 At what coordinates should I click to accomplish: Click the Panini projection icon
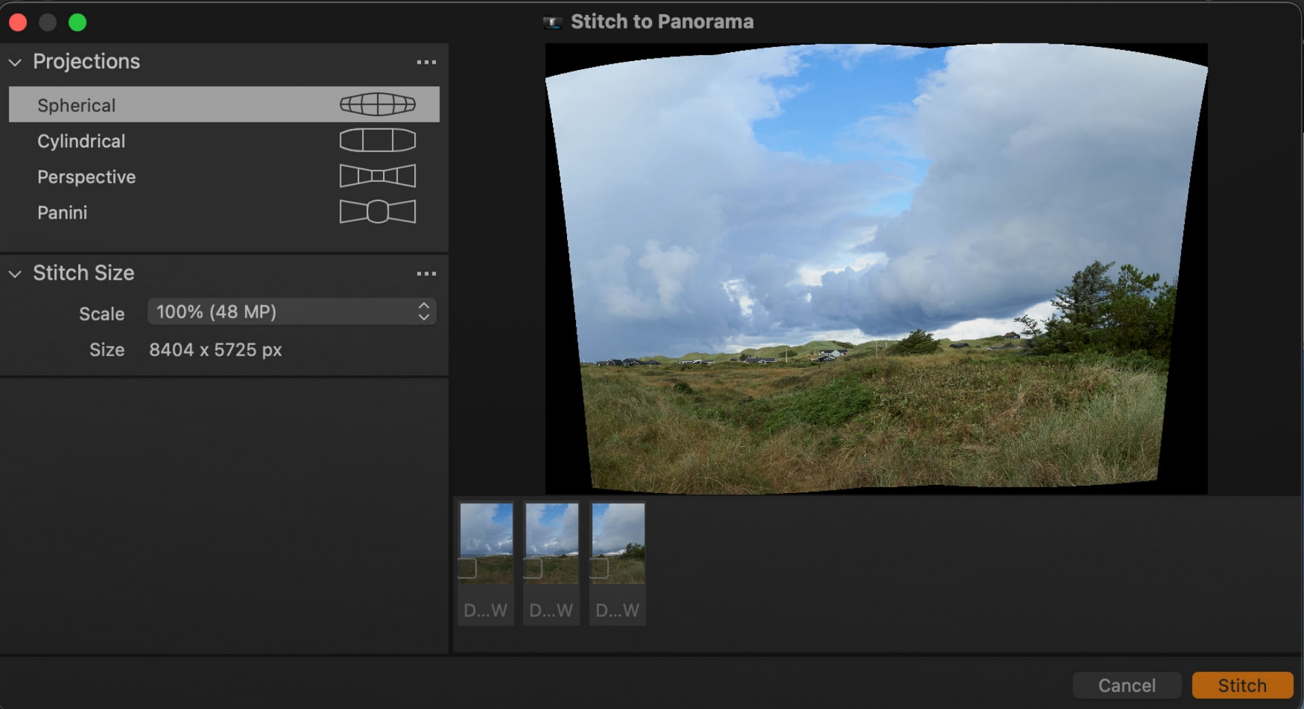point(377,211)
